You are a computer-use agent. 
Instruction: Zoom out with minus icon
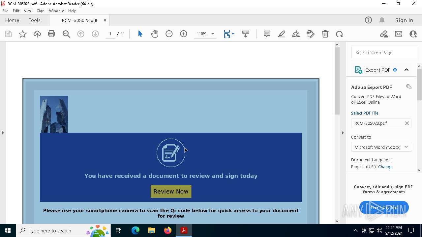pos(169,34)
